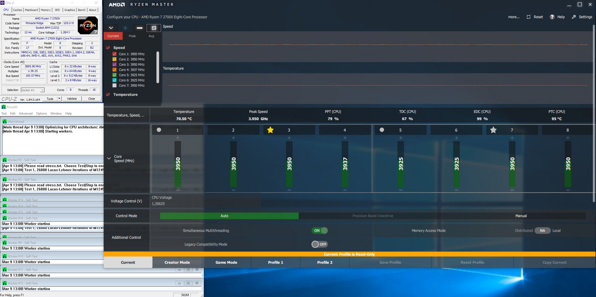
Task: Increase core 4 speed with its plus
Action: pyautogui.click(x=345, y=138)
